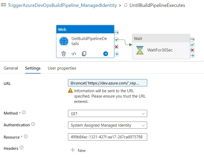
Task: Click the globe icon of Web activity
Action: click(x=64, y=41)
